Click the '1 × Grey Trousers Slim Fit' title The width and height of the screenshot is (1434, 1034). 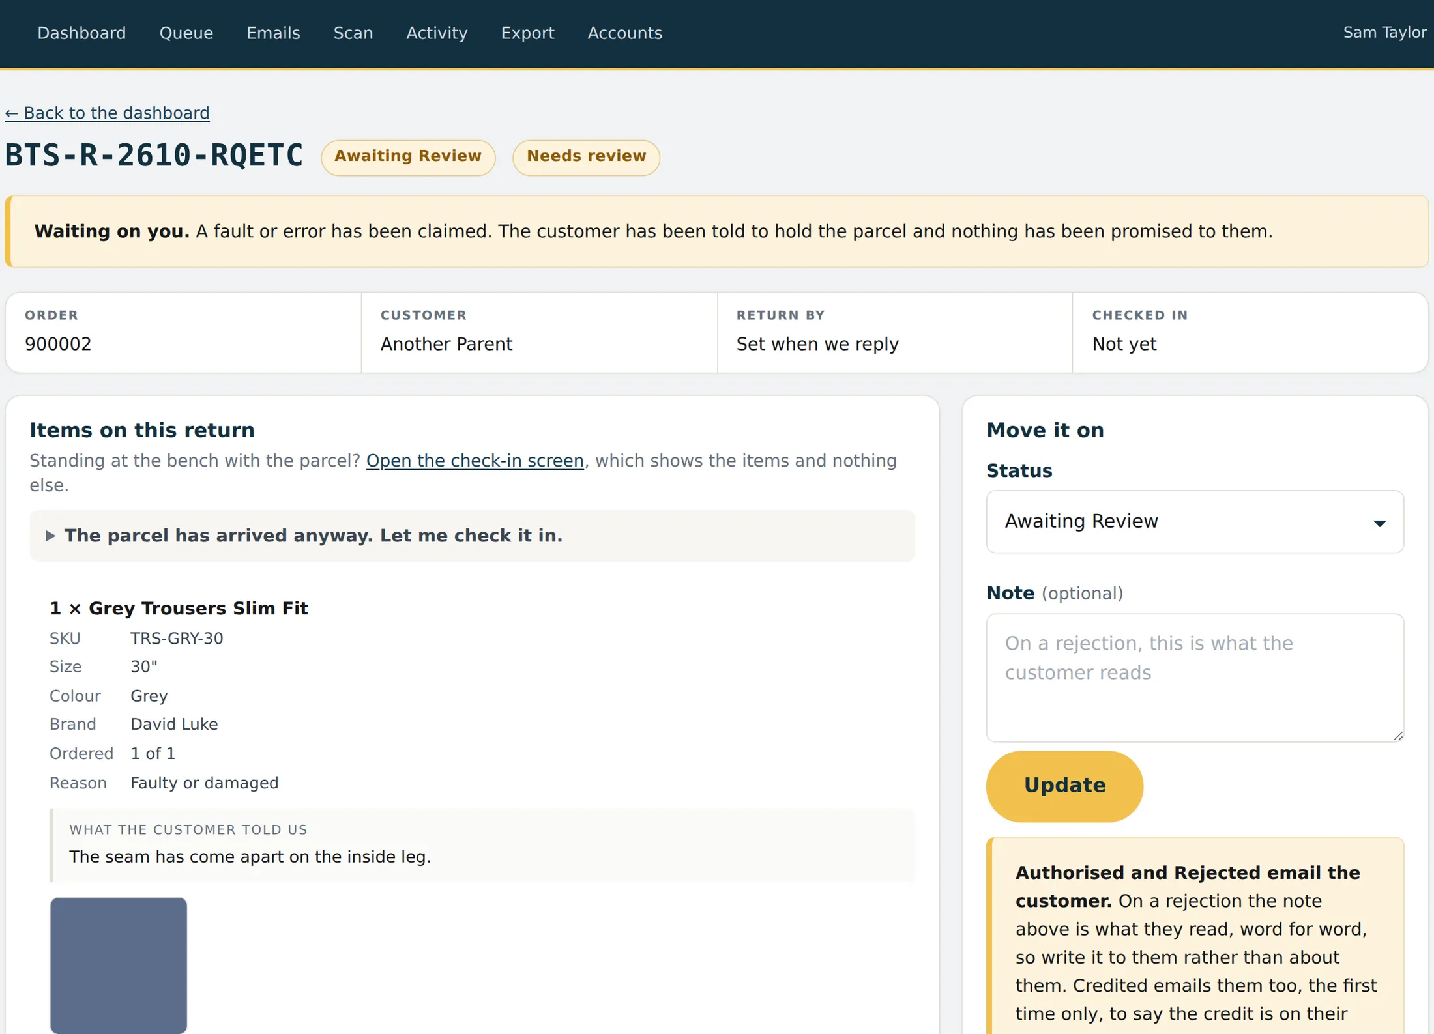(179, 609)
